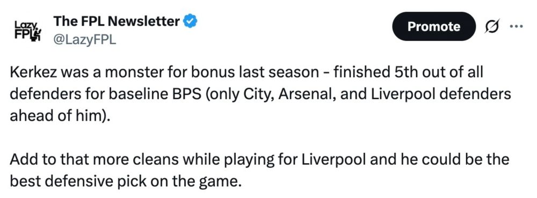Open the three-dot more options menu
The width and height of the screenshot is (537, 198).
(x=517, y=26)
